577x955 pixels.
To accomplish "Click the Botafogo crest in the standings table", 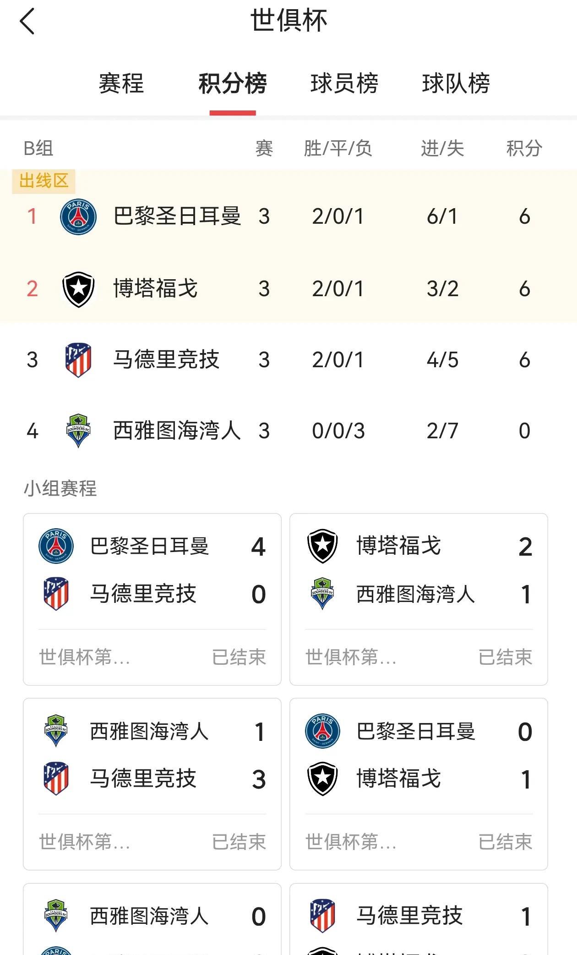I will click(x=78, y=289).
